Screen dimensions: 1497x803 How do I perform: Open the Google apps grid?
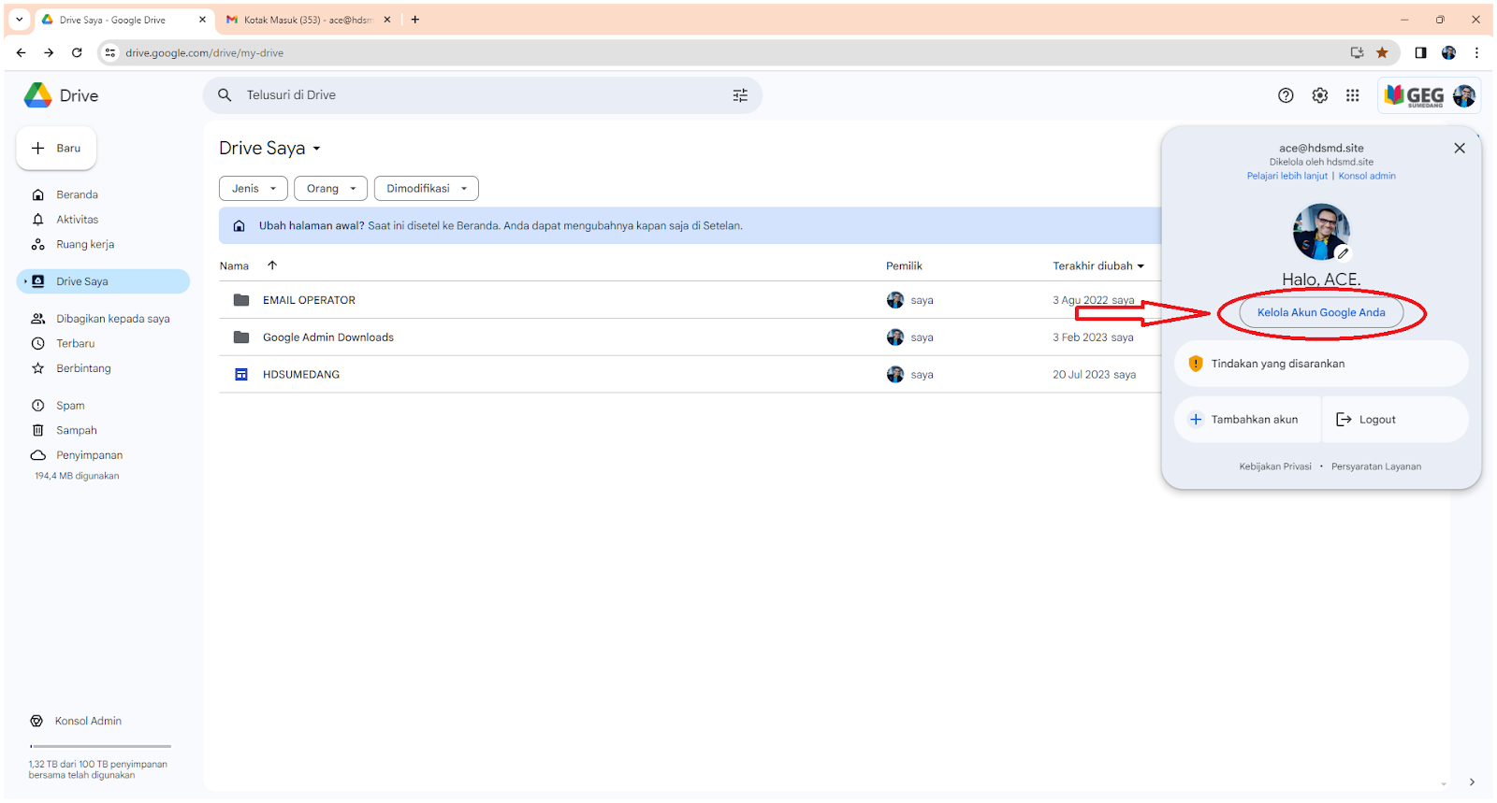tap(1353, 95)
